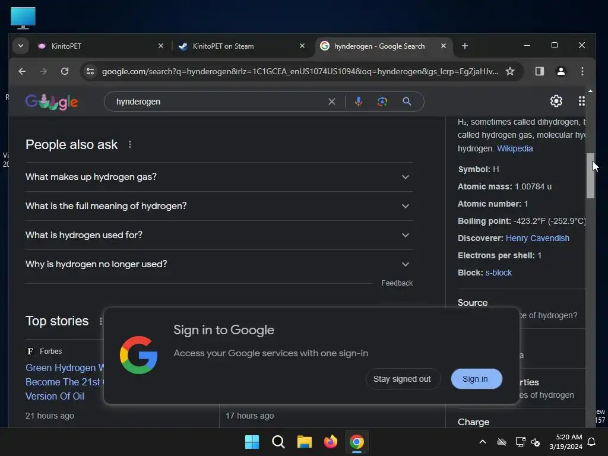Click the Google doodle logo

[x=52, y=102]
